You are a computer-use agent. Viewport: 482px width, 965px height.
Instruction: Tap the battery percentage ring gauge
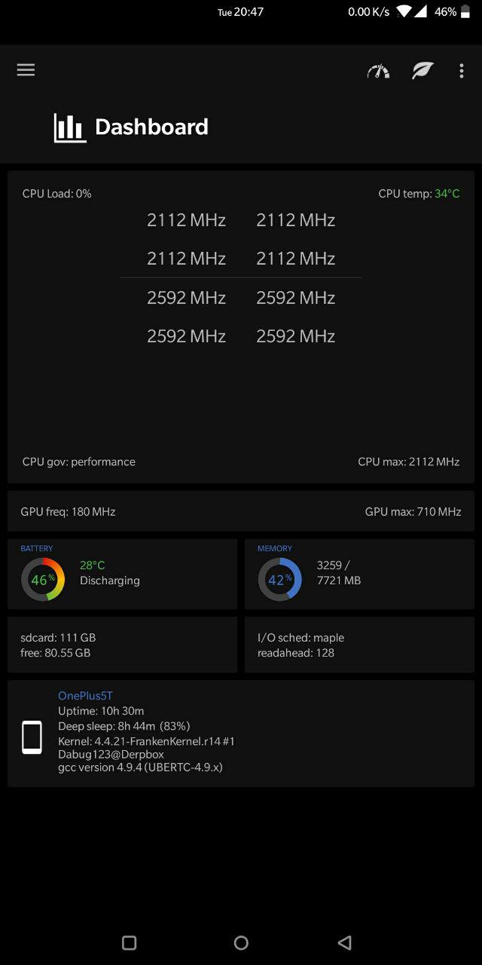[x=42, y=580]
